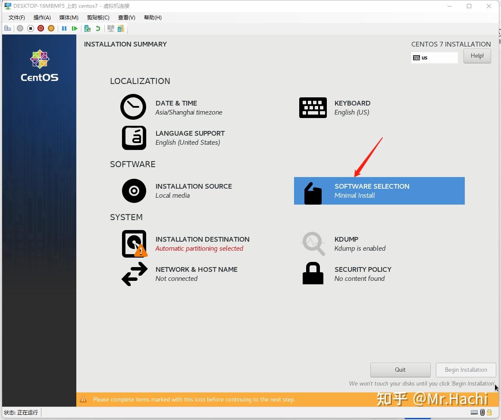This screenshot has width=501, height=420.
Task: Click the '状态: 正在运行' status text
Action: pos(21,412)
